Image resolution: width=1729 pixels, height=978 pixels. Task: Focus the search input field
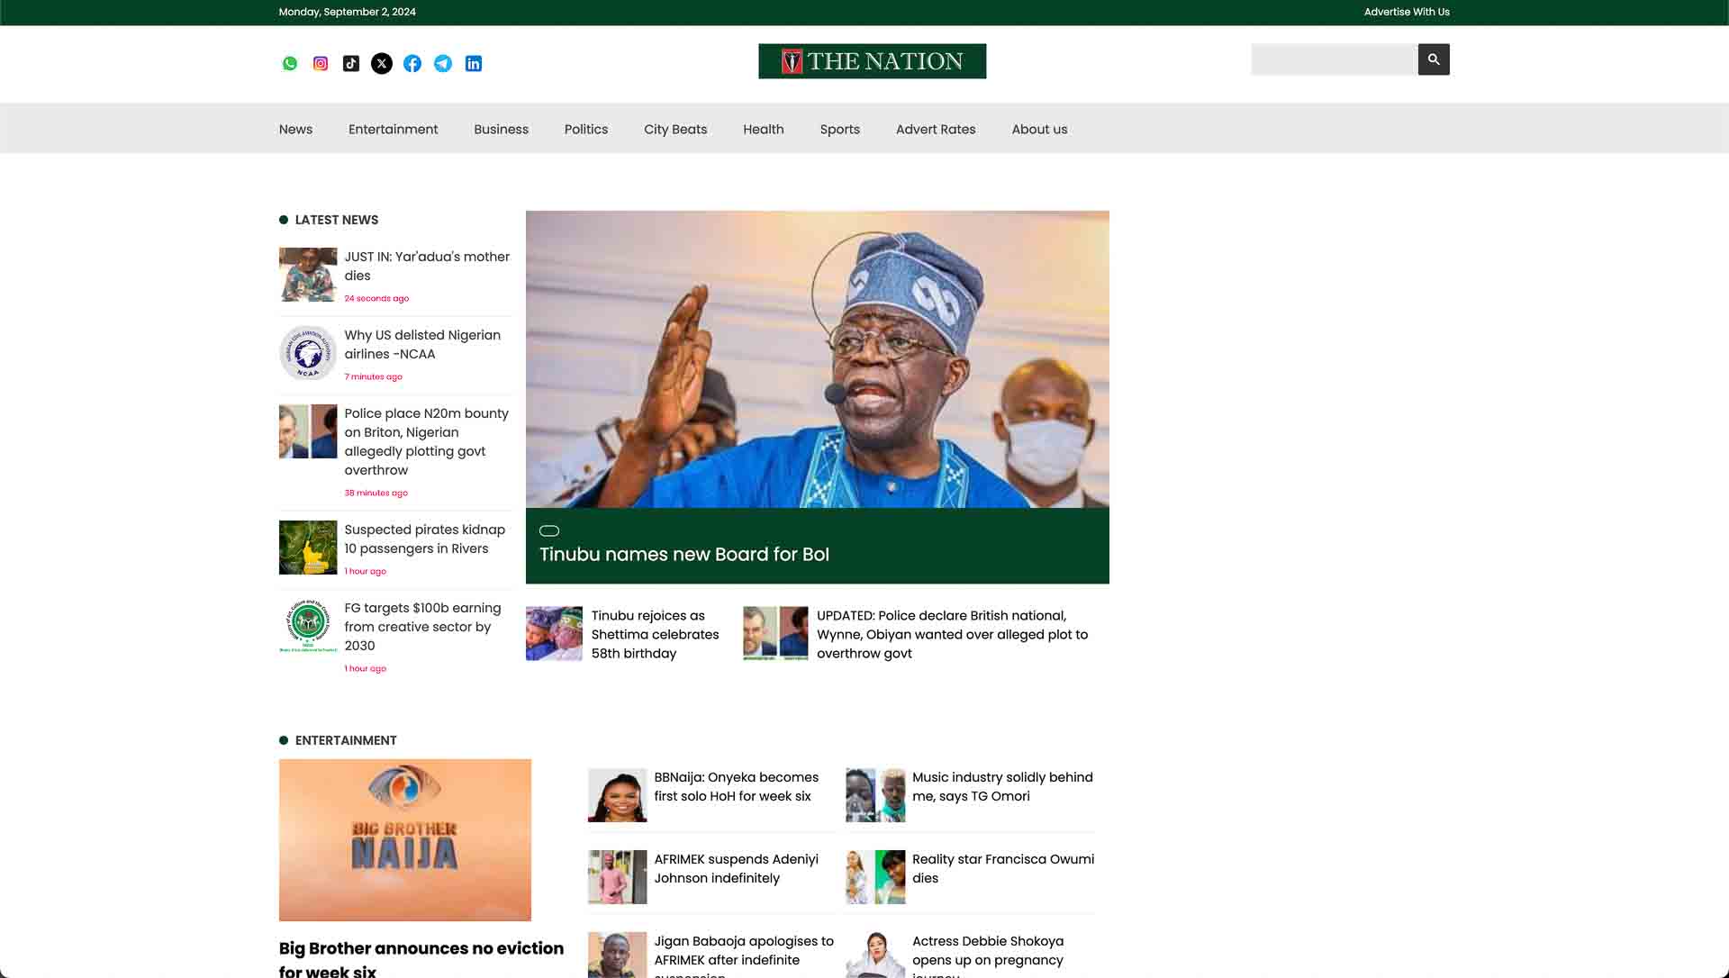click(x=1335, y=59)
